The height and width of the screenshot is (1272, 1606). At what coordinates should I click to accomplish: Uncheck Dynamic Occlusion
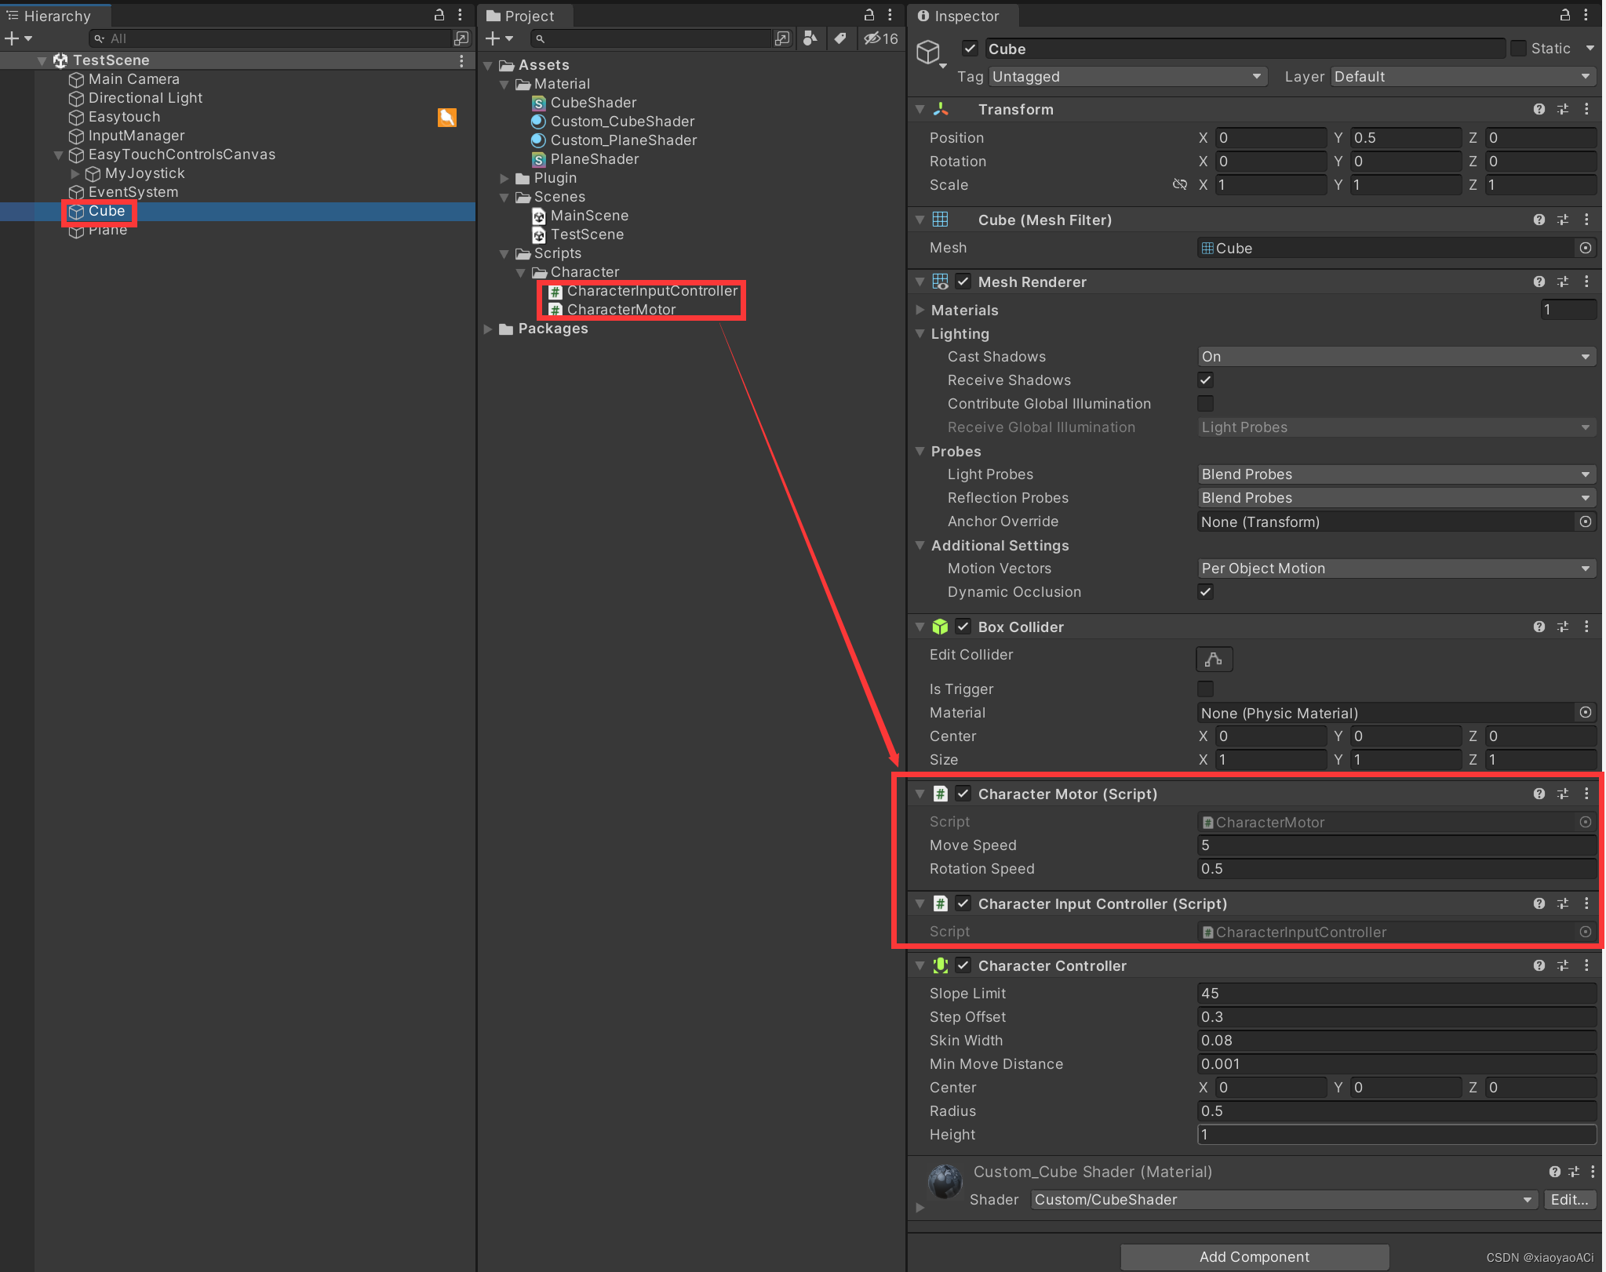point(1206,592)
